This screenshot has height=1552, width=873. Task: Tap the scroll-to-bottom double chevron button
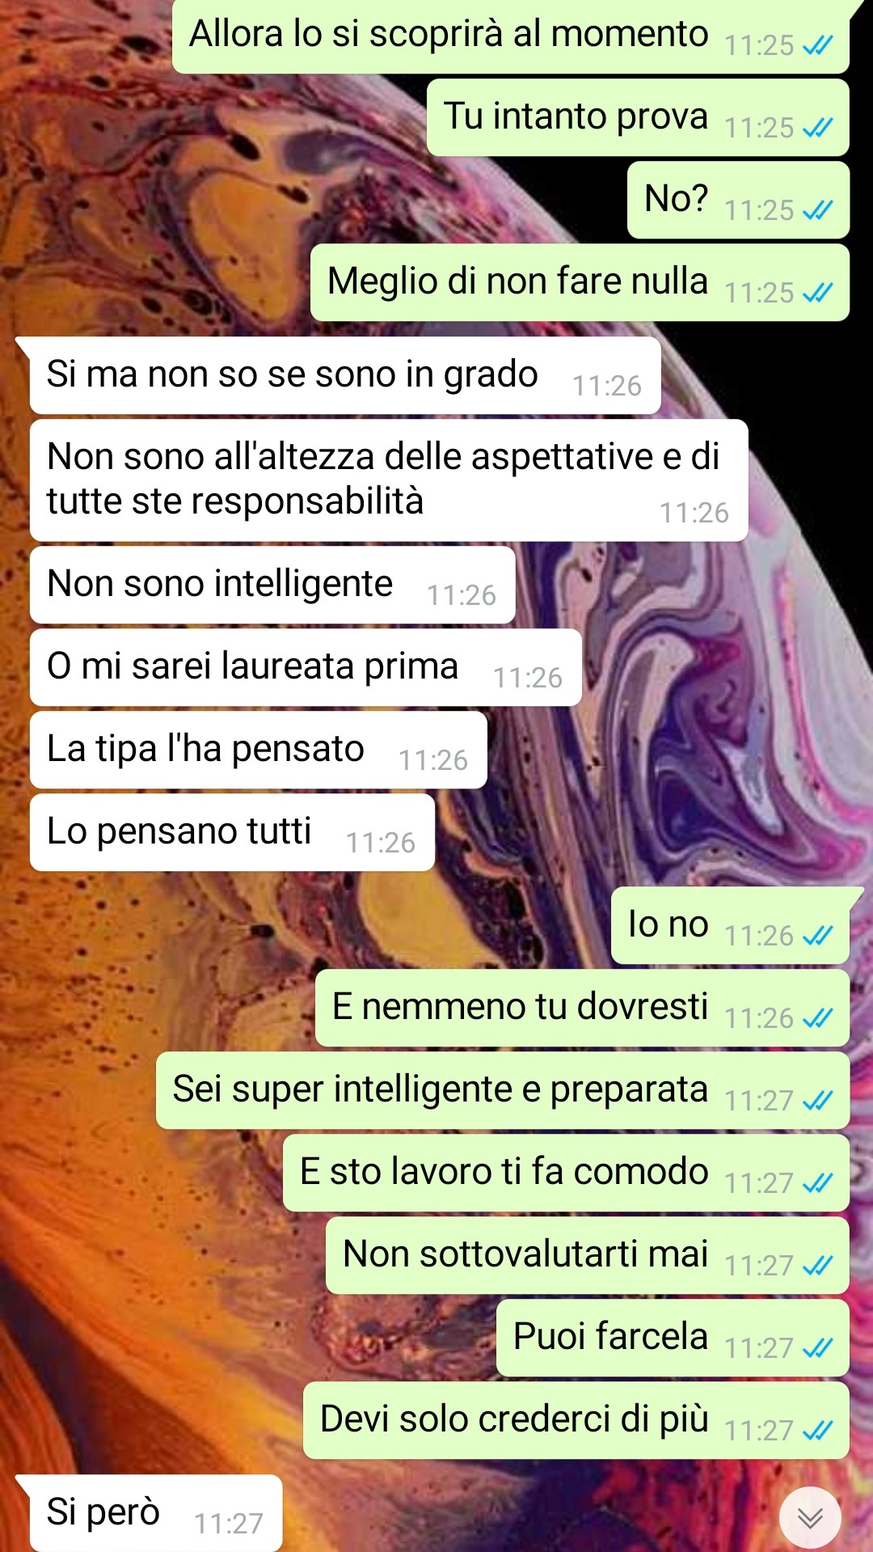coord(810,1518)
